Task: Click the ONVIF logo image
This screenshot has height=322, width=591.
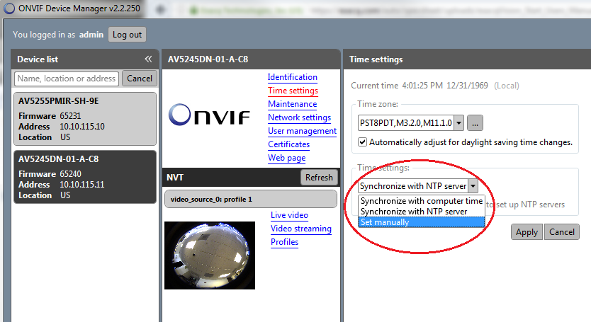Action: pos(209,115)
